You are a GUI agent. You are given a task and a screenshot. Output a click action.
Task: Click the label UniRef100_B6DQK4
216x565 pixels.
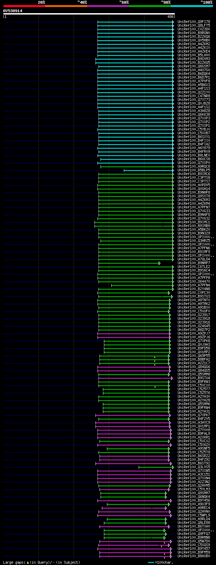pyautogui.click(x=194, y=74)
